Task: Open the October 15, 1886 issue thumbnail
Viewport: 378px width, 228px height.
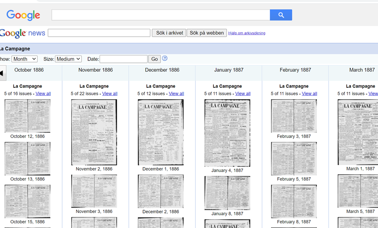Action: pyautogui.click(x=28, y=201)
